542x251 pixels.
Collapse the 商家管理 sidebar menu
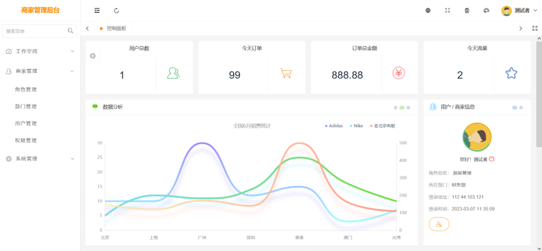pos(40,71)
